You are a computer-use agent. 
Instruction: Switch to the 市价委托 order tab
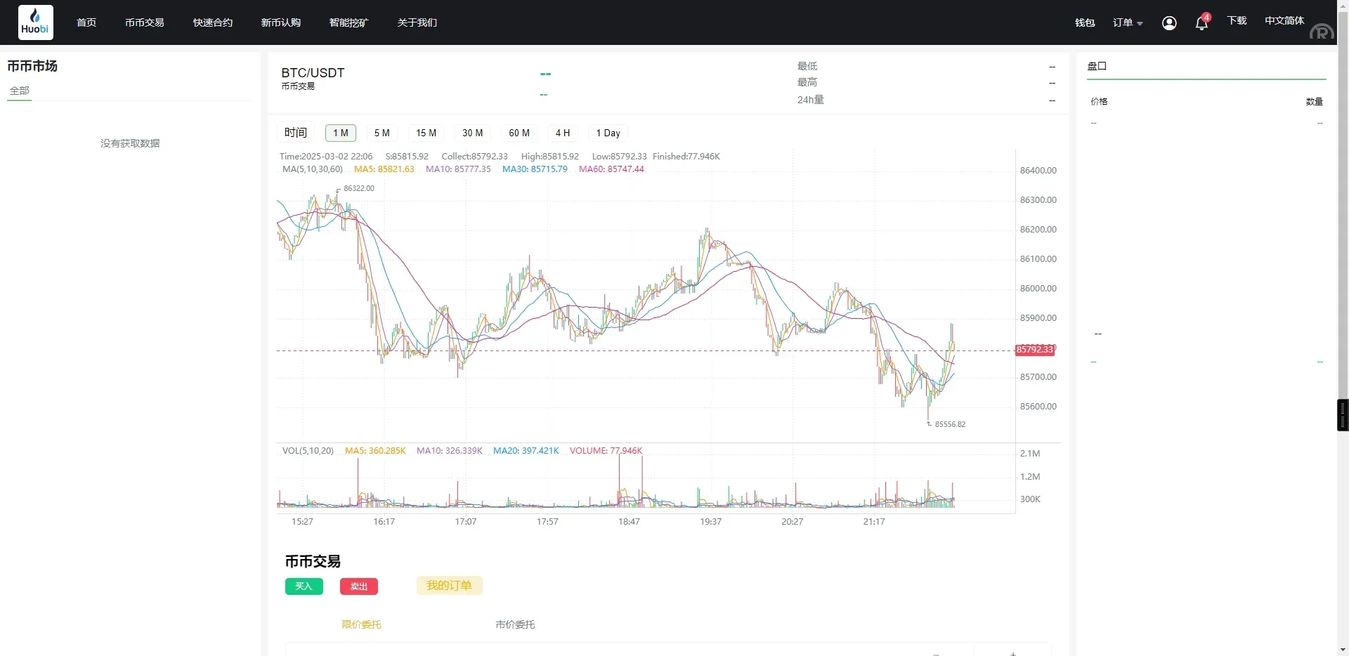click(515, 624)
